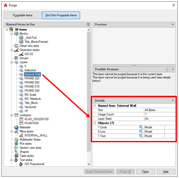This screenshot has height=178, width=179.
Task: Open Help for the Purge dialog
Action: tap(166, 172)
